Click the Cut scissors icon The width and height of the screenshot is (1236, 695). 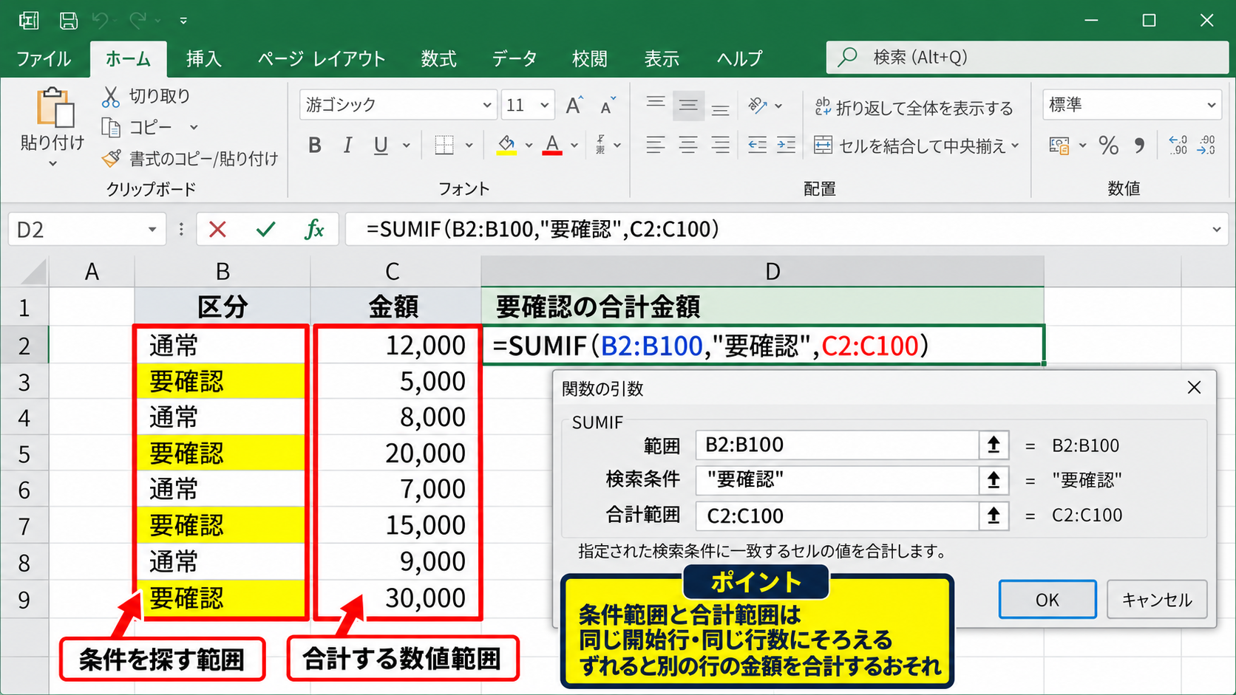[111, 96]
